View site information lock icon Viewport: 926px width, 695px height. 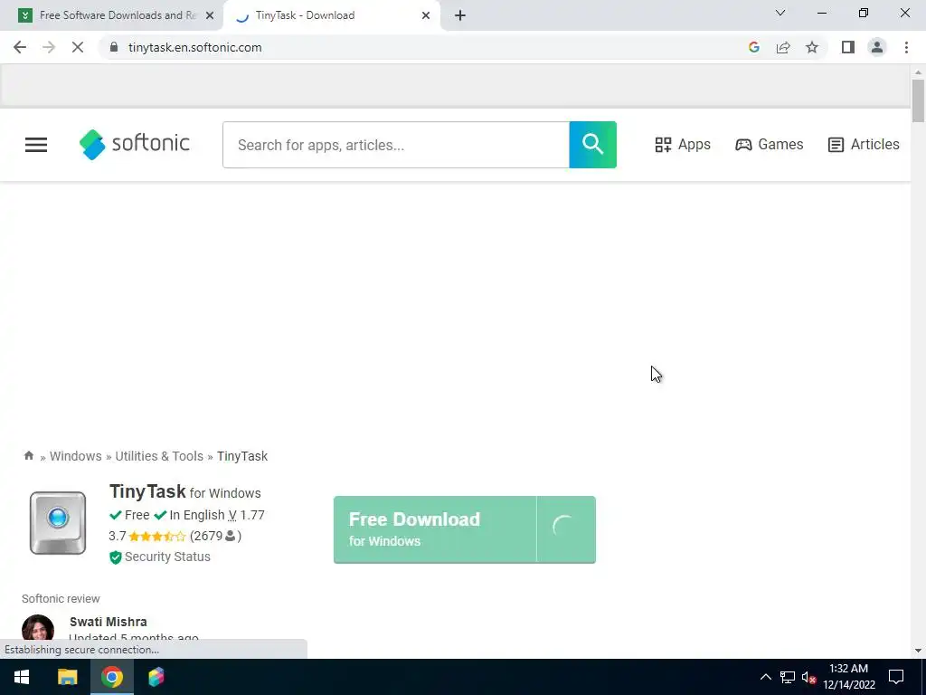point(114,47)
